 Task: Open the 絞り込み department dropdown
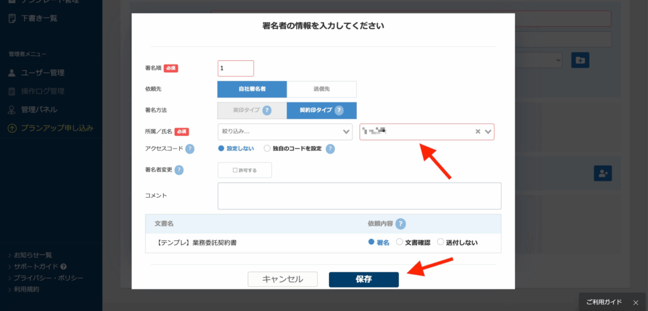(x=285, y=131)
